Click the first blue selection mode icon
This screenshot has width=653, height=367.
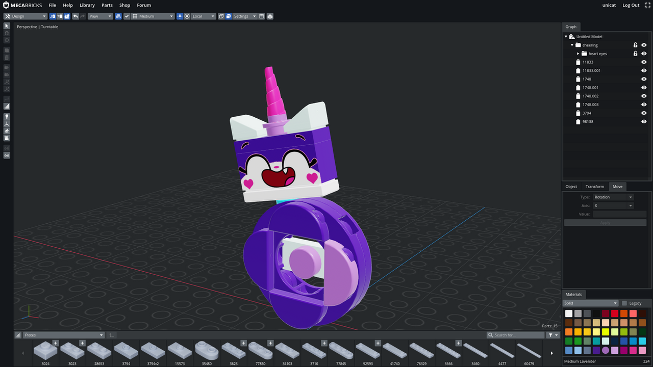[53, 16]
